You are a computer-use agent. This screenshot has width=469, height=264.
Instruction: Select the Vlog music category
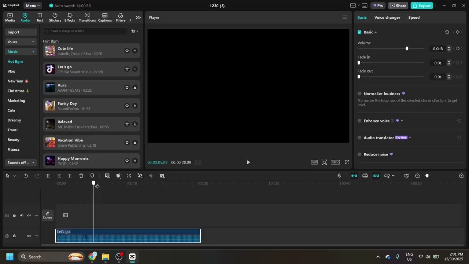coord(11,71)
